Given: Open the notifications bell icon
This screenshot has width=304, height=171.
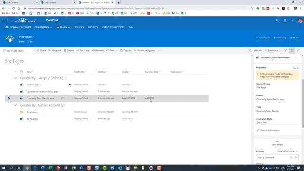Looking at the screenshot, I should click(x=277, y=20).
